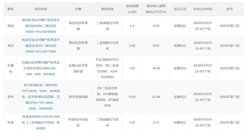Viewport: 250px width, 140px height.
Task: Click the 用地规模(公顷) column header
Action: tap(132, 8)
